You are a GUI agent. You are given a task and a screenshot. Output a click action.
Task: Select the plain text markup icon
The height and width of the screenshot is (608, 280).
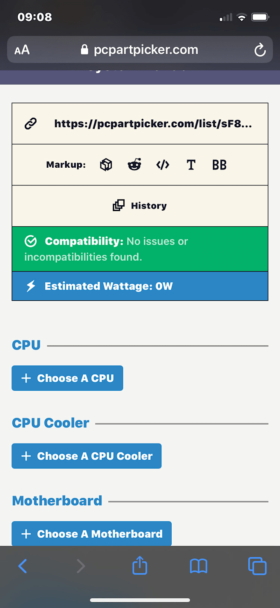191,164
